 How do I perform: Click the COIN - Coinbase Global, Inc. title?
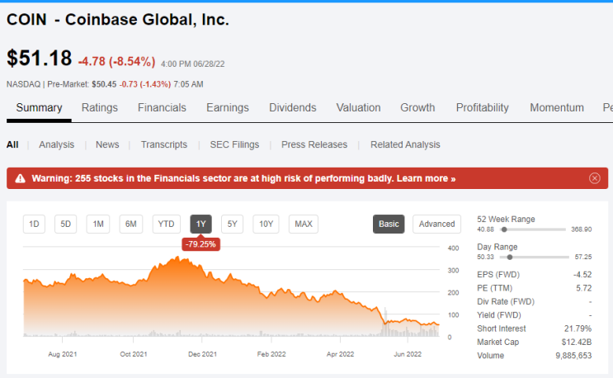tap(118, 20)
